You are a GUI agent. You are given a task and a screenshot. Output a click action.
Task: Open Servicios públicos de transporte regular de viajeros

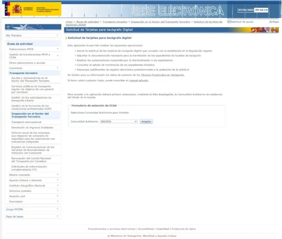(33, 89)
